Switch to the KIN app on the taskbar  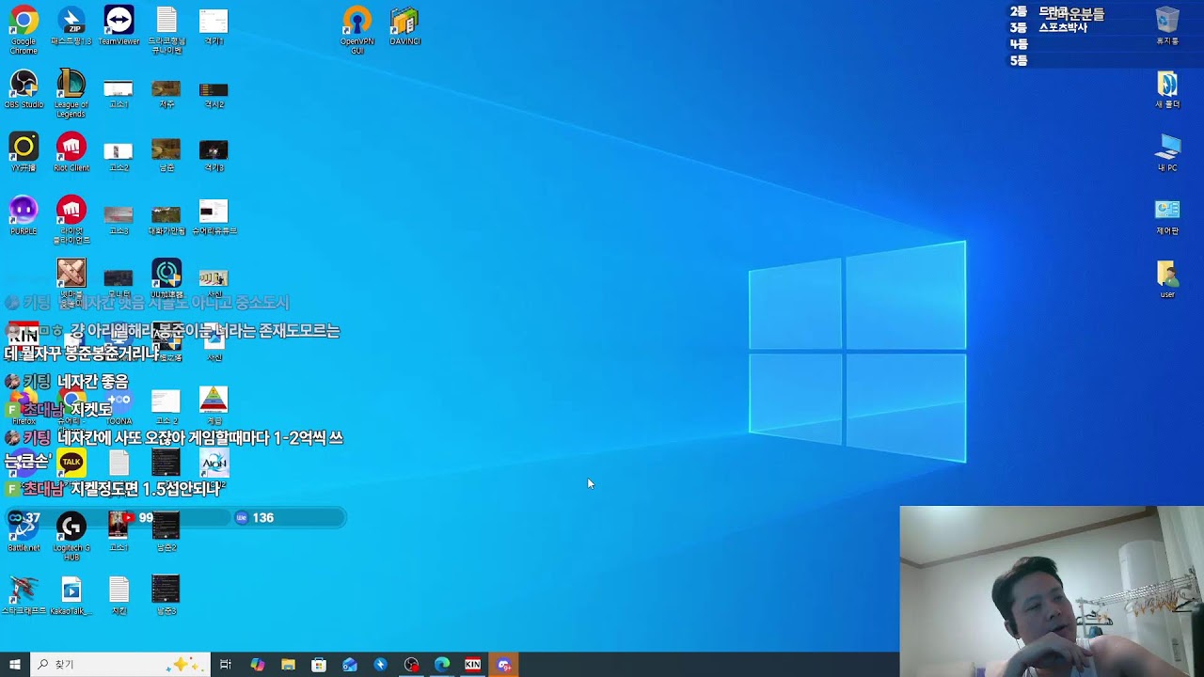point(473,665)
